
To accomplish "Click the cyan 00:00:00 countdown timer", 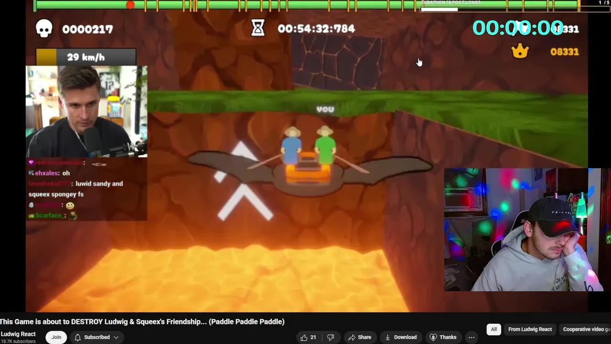I will (518, 28).
